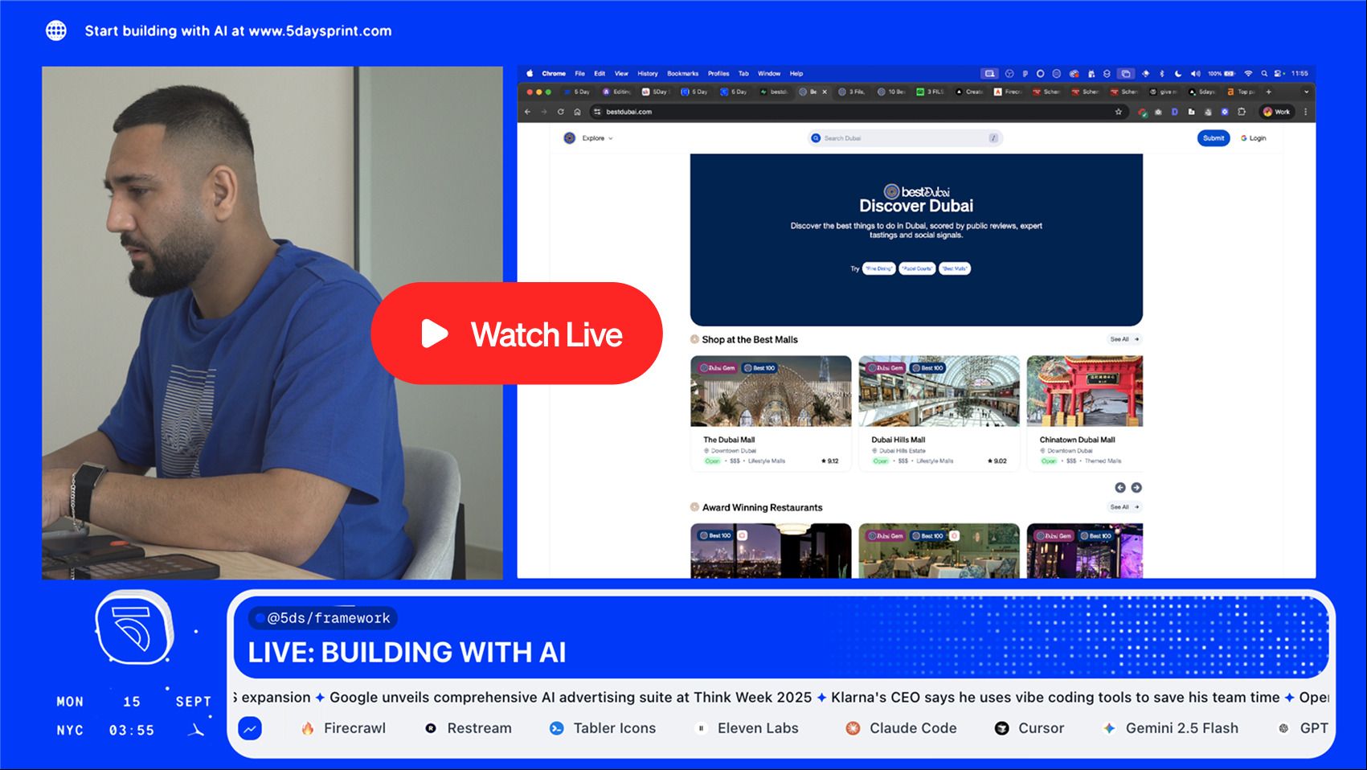Switch to the Top pa browser tab

point(1242,92)
